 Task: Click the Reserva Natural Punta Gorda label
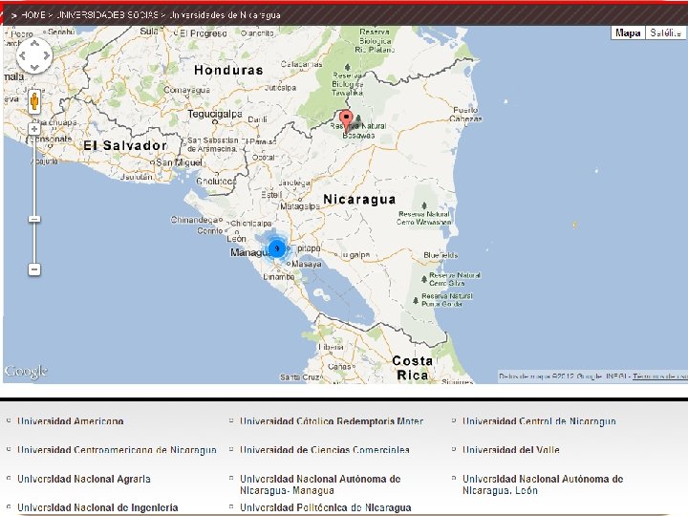click(x=446, y=300)
